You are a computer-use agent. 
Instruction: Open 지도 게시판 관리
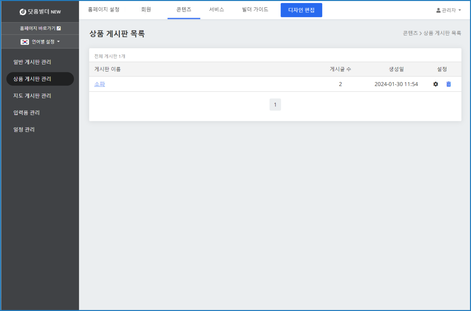click(32, 96)
